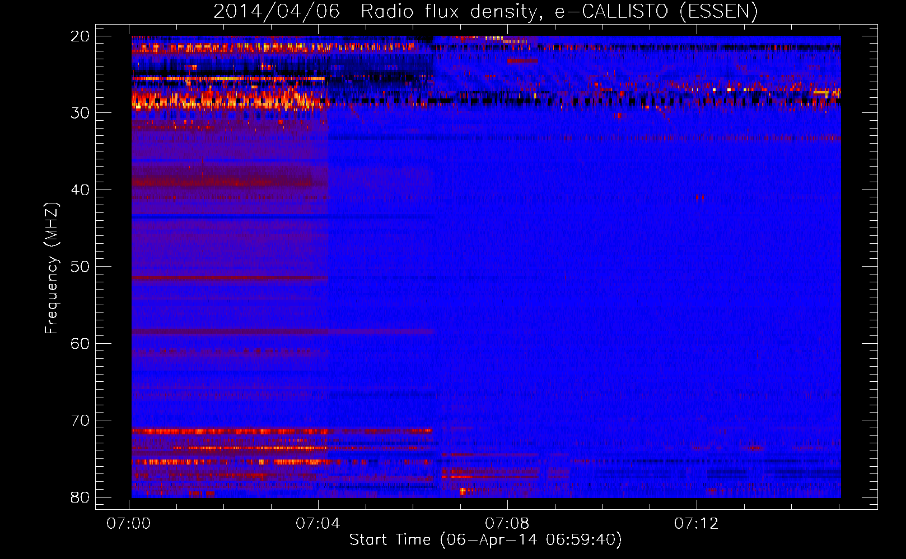Click the 'Frequency (MHZ)' axis label
Image resolution: width=906 pixels, height=559 pixels.
tap(52, 268)
